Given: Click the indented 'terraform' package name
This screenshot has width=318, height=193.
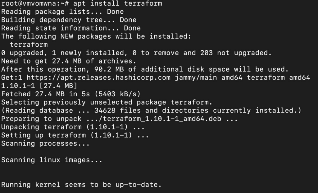Looking at the screenshot, I should coord(29,45).
